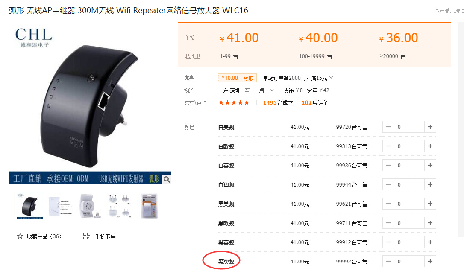
Task: Select the packaged product thumbnail
Action: pos(150,206)
